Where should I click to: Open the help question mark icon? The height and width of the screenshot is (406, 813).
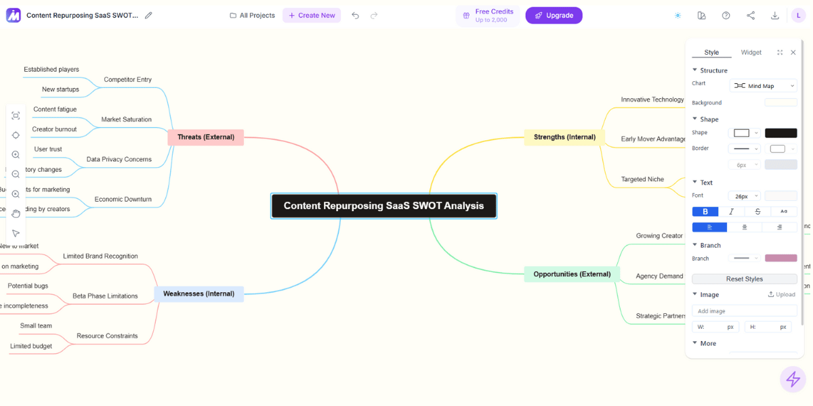(726, 16)
